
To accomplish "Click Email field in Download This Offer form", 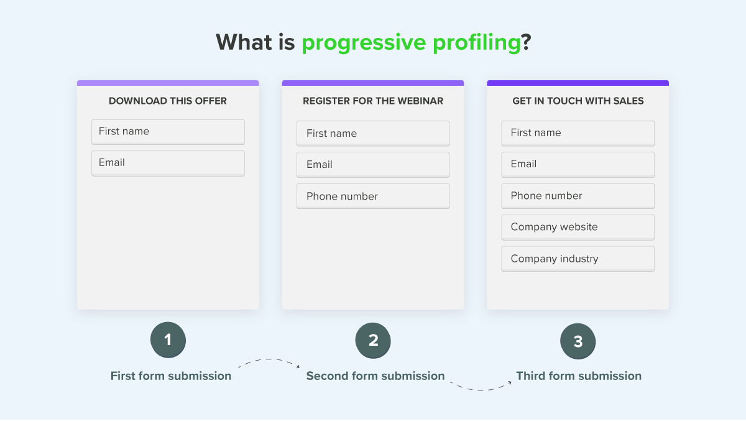I will [x=168, y=163].
